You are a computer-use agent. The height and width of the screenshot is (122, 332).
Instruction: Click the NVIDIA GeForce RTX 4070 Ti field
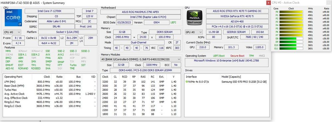point(237,16)
